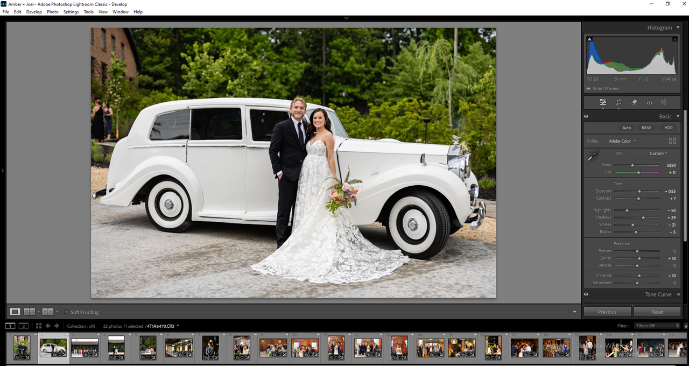Screen dimensions: 689x366
Task: Show the left panel arrow
Action: 3,170
